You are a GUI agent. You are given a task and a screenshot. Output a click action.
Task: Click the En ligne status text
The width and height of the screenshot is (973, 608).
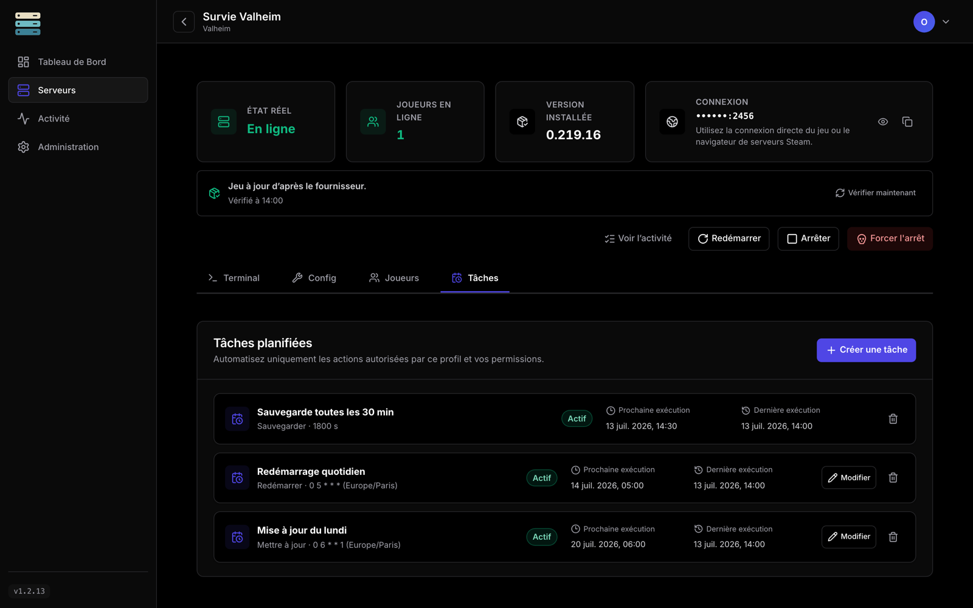point(271,129)
